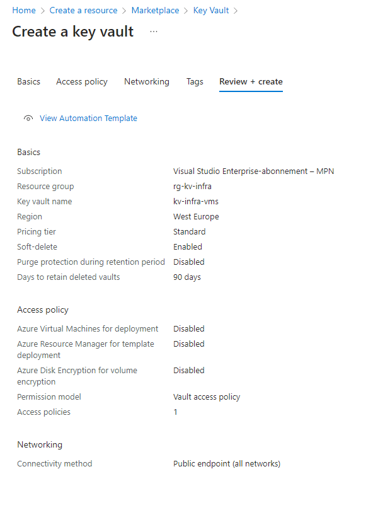Open View Automation Template
The height and width of the screenshot is (515, 378).
tap(88, 118)
